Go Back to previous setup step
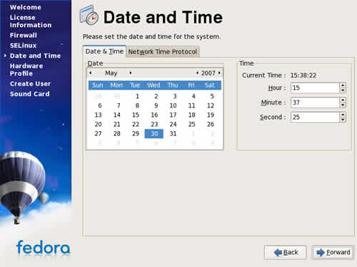 [x=285, y=252]
